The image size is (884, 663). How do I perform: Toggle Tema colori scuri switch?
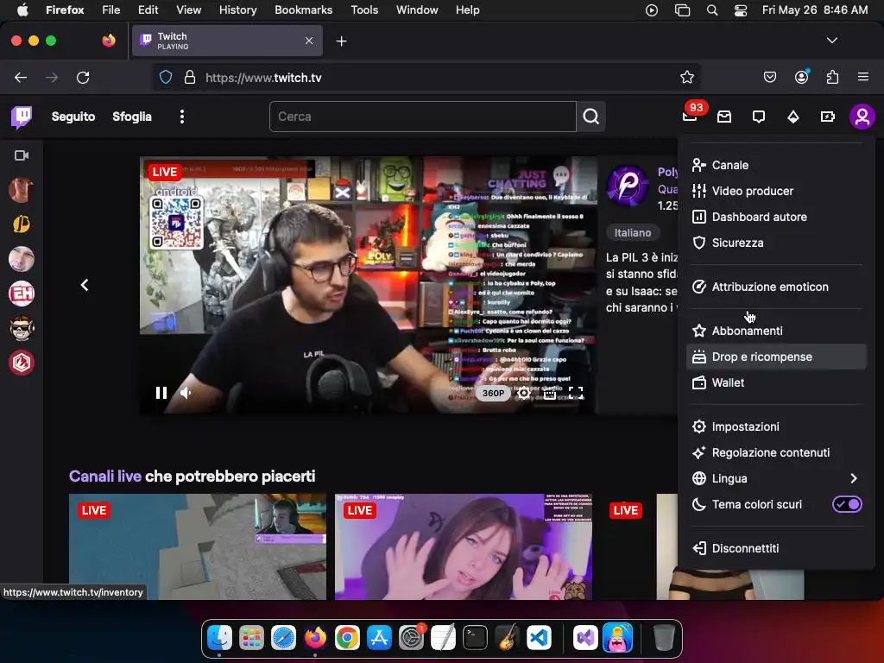(x=847, y=504)
